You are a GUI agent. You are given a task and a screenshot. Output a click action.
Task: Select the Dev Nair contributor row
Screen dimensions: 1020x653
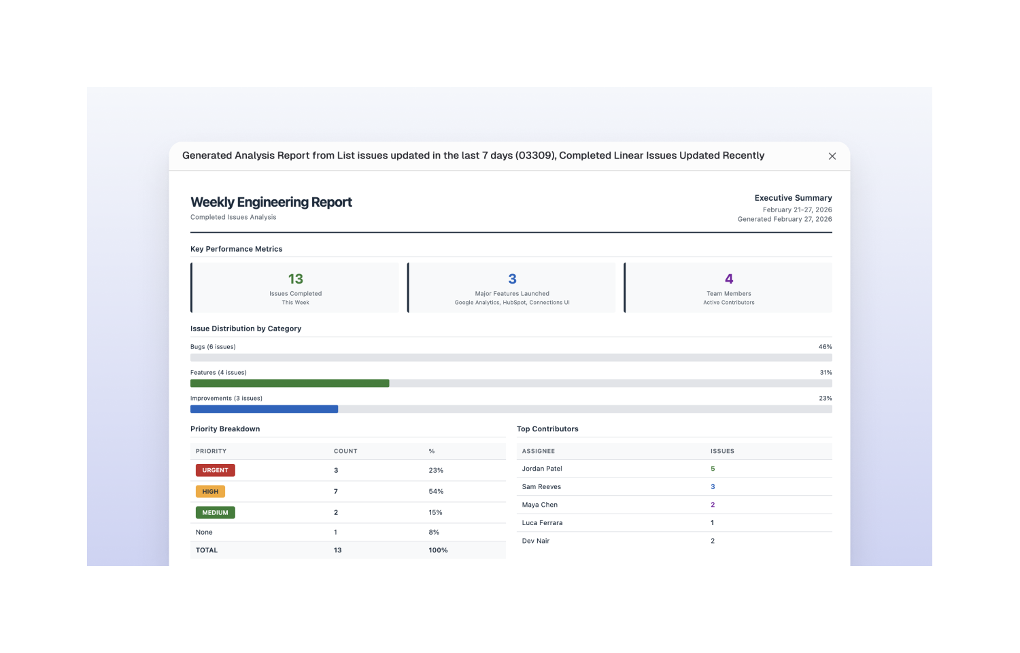pyautogui.click(x=536, y=541)
